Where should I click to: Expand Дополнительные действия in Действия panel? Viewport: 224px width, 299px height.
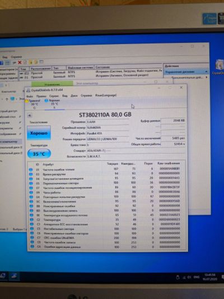point(207,77)
